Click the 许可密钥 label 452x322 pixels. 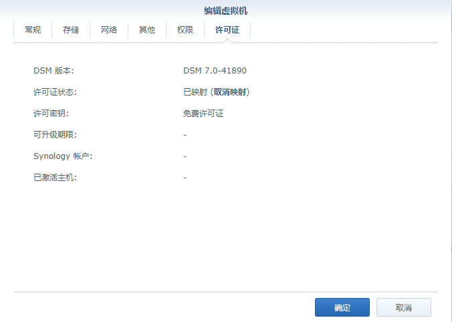point(51,114)
